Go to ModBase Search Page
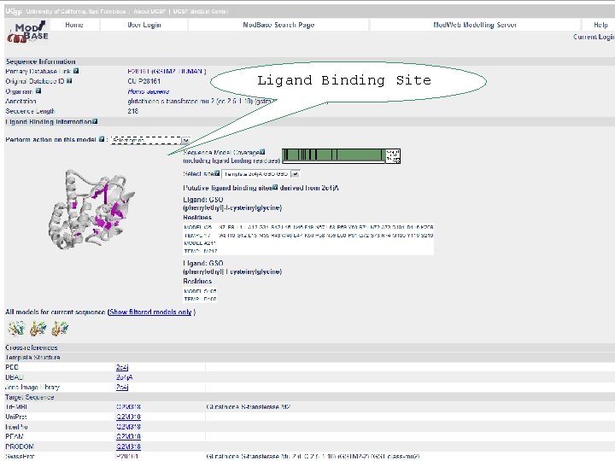 [278, 25]
